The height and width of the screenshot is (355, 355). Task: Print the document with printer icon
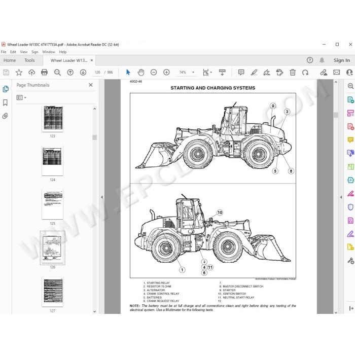(45, 73)
